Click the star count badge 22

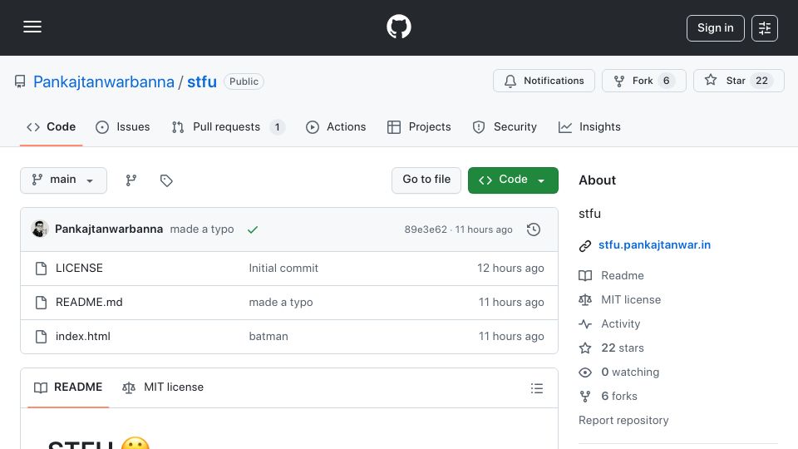762,81
